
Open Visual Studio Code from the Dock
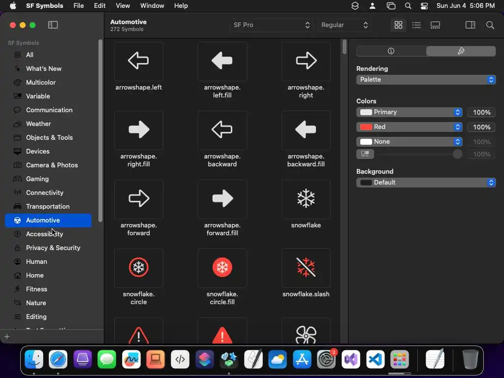pos(375,359)
